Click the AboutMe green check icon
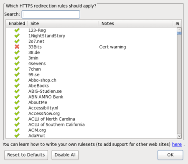This screenshot has height=164, width=188. 17,102
